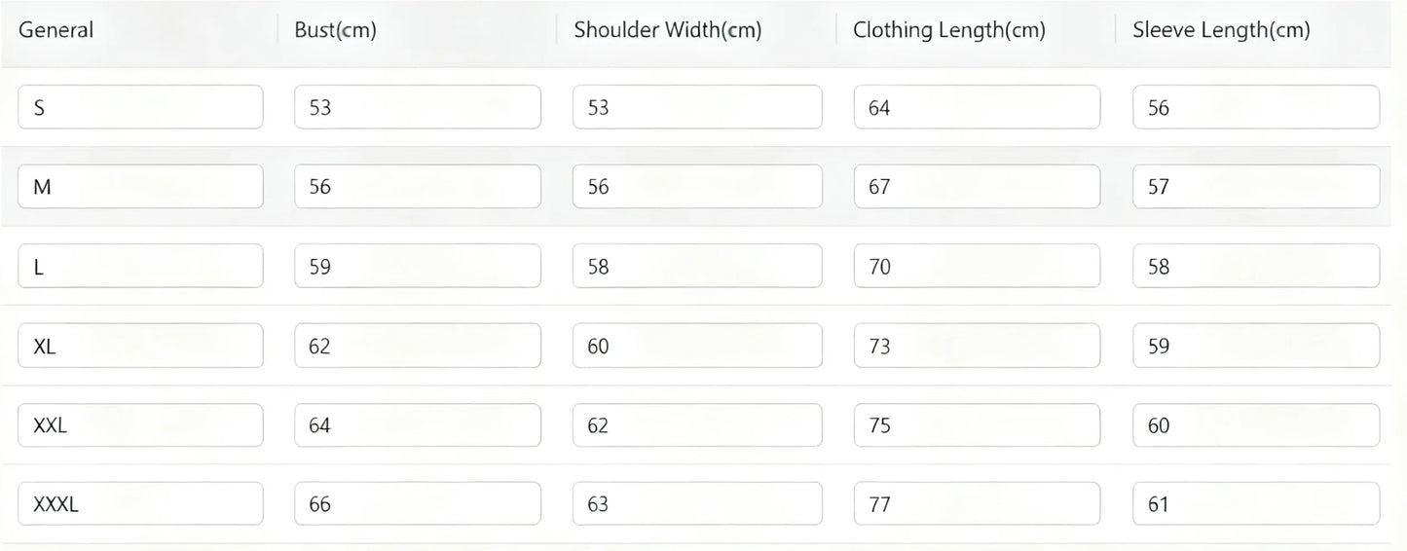
Task: Click the Clothing Length value for XXXL
Action: tap(977, 504)
